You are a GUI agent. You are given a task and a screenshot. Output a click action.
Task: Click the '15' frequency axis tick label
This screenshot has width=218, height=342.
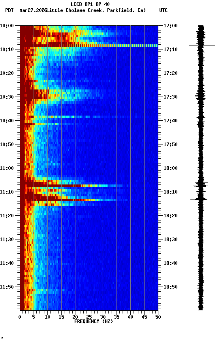tap(61, 317)
